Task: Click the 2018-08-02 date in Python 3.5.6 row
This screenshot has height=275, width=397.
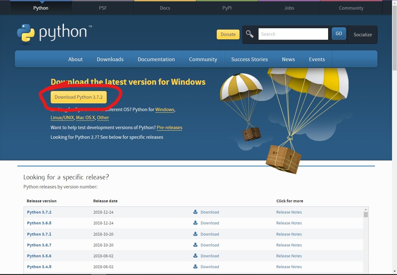Action: click(x=103, y=256)
